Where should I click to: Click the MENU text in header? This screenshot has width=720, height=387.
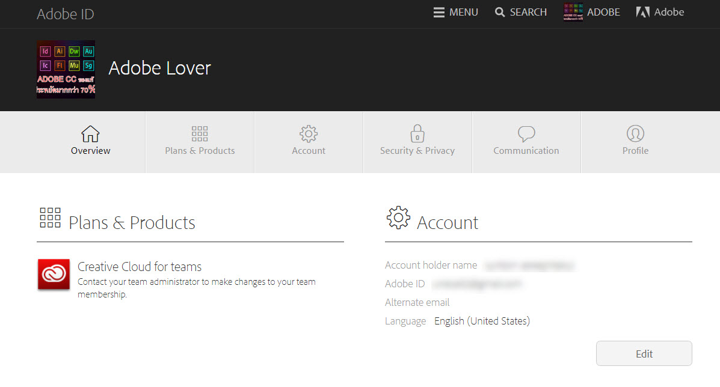point(464,13)
